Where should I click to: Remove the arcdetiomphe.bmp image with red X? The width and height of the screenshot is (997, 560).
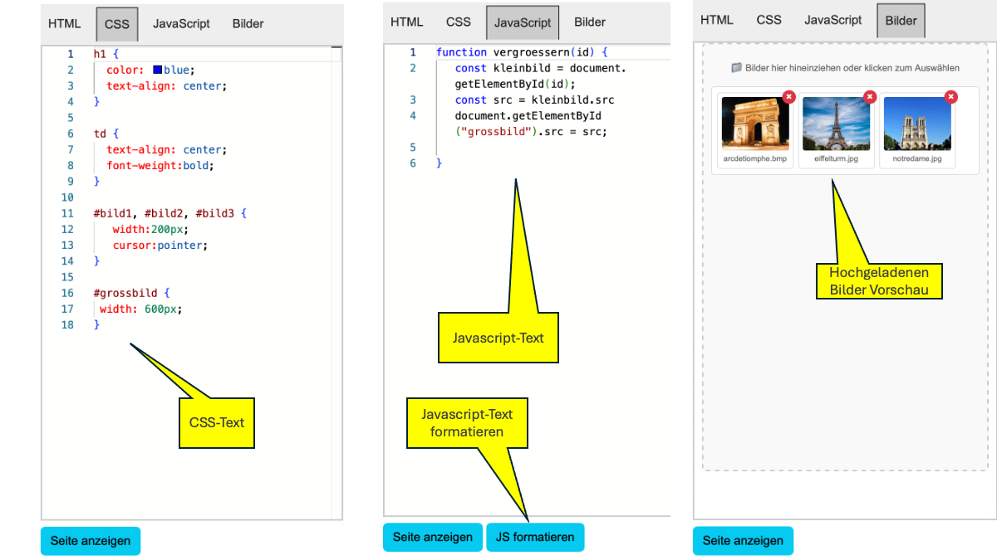click(788, 97)
